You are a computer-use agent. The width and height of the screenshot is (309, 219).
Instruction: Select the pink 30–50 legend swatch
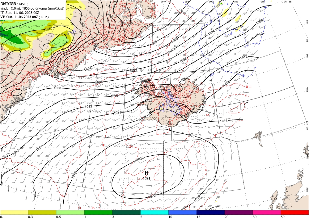267,212
